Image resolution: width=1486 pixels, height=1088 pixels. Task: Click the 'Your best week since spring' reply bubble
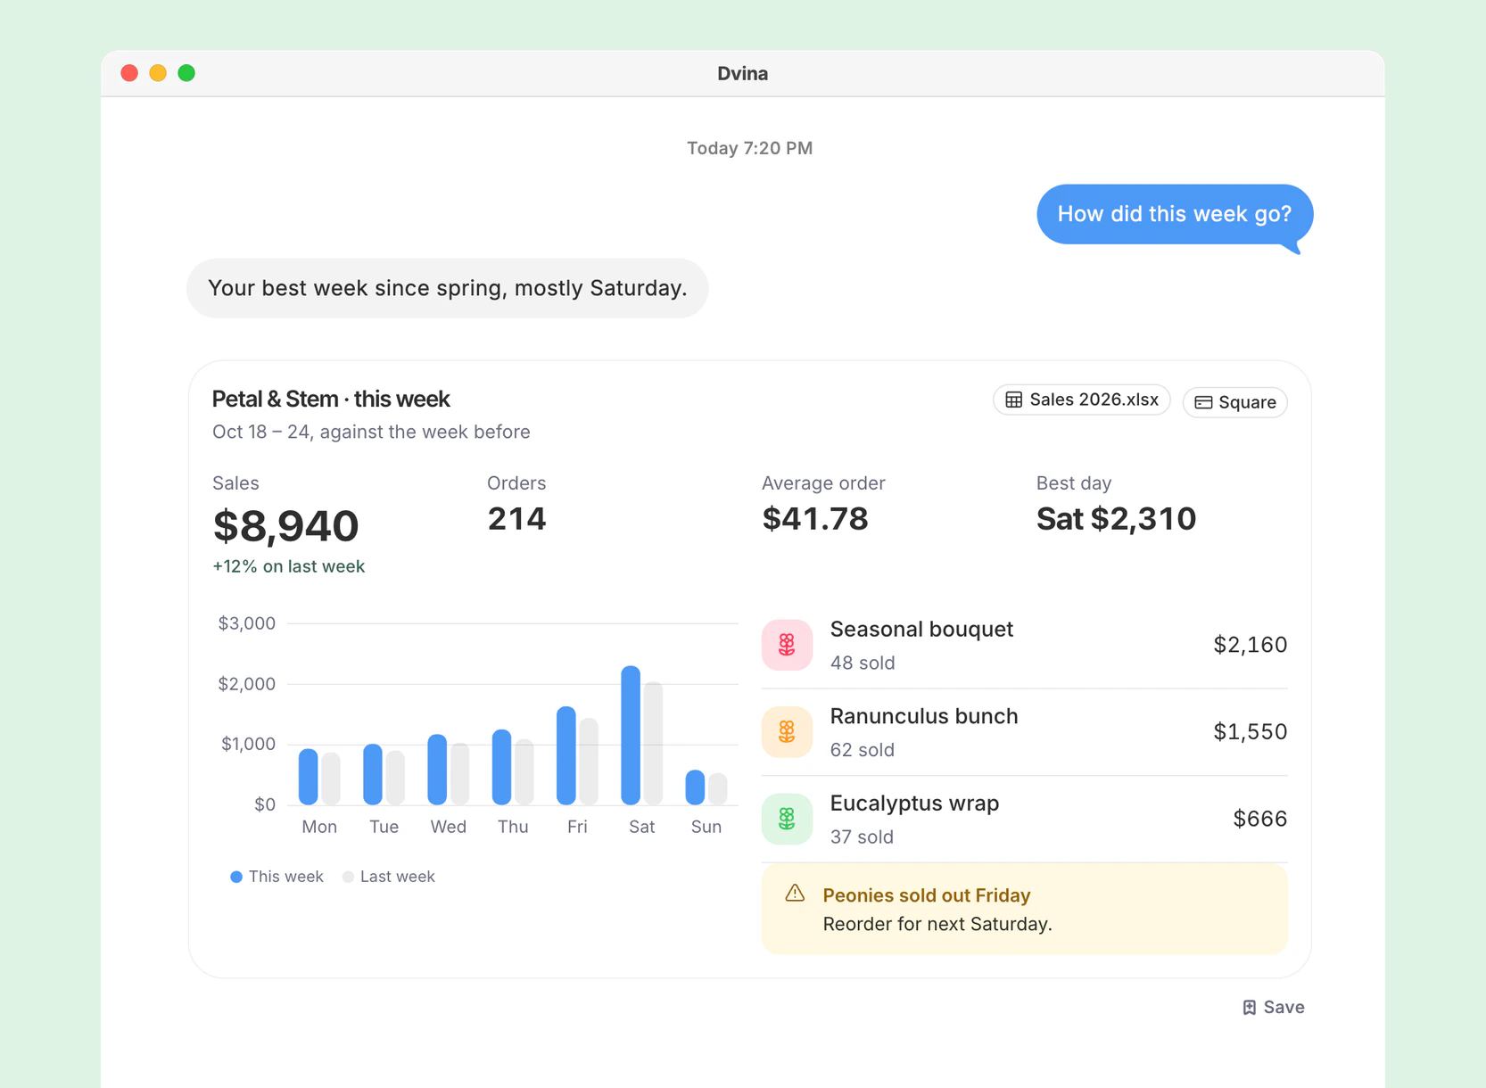pos(448,288)
